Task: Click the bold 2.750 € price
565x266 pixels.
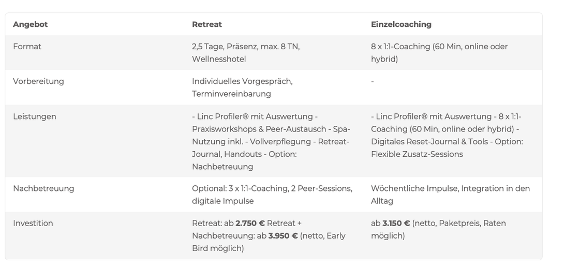Action: 250,223
